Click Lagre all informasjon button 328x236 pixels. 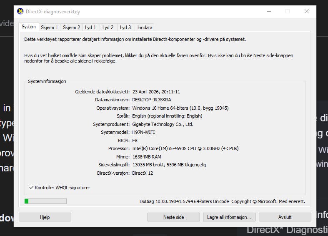[x=229, y=217]
